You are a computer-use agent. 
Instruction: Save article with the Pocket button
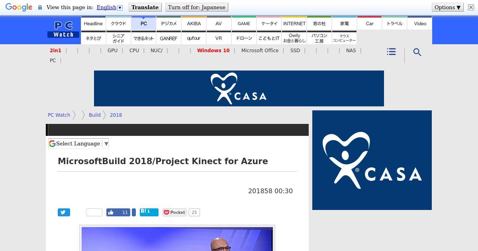(x=174, y=212)
